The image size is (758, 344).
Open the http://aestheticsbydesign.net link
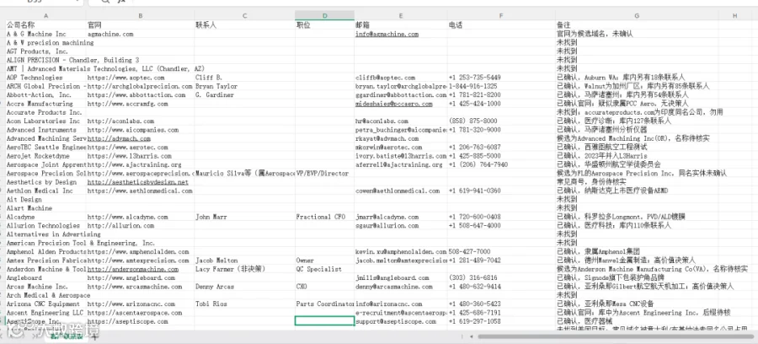tap(138, 182)
